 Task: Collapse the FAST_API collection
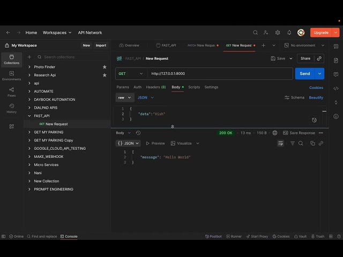pos(29,116)
